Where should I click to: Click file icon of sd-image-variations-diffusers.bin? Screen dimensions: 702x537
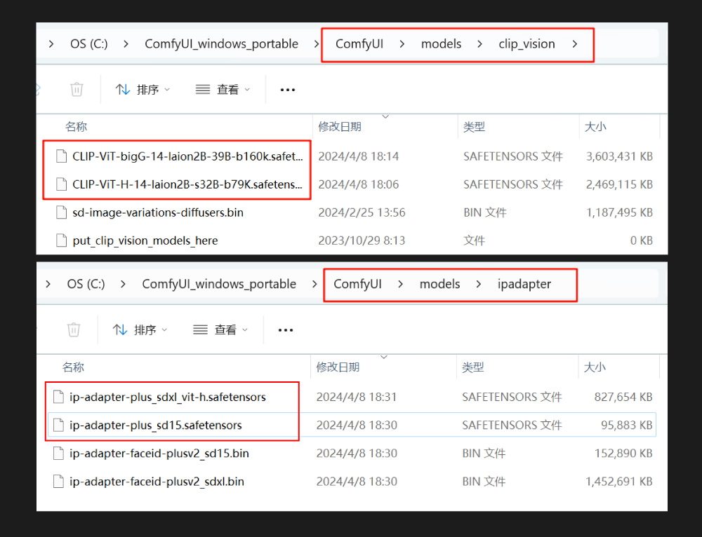point(61,212)
